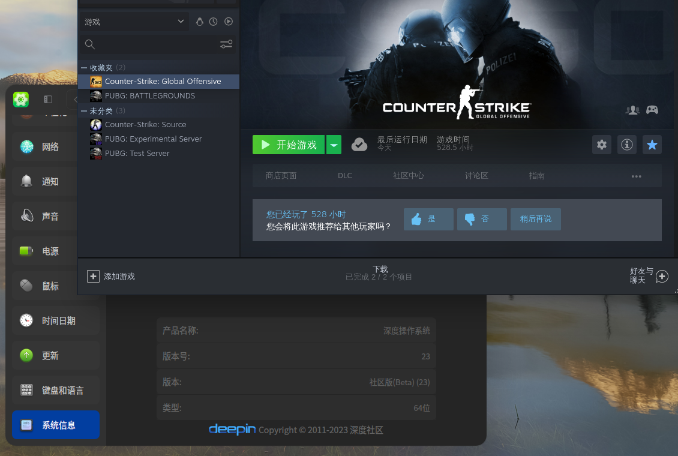
Task: Click the downloads progress showing 已完成 2/2
Action: pos(379,273)
